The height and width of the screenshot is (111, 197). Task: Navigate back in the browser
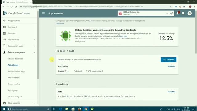[3, 6]
